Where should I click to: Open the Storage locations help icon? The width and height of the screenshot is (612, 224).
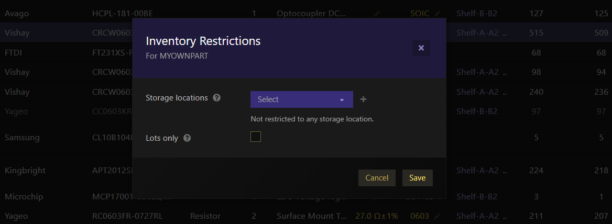pos(216,98)
